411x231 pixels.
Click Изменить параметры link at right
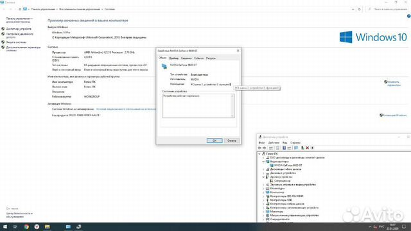click(x=394, y=83)
